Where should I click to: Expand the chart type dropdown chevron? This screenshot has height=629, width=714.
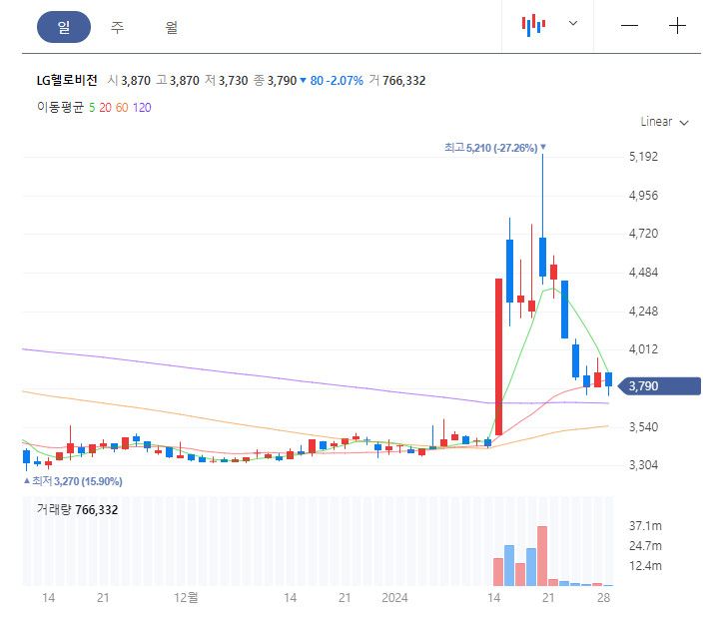573,23
